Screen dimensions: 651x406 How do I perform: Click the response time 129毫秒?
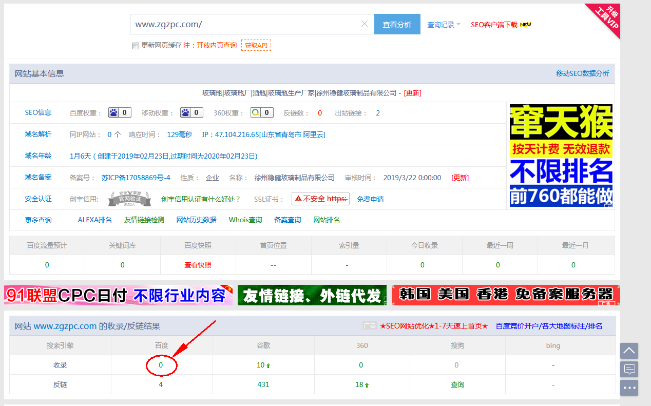coord(180,134)
